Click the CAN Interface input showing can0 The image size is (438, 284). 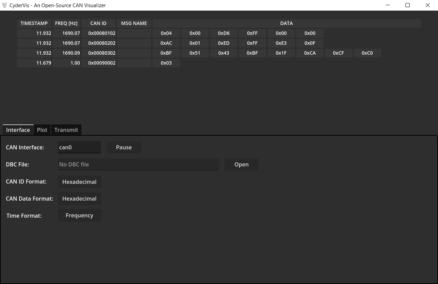(x=79, y=147)
